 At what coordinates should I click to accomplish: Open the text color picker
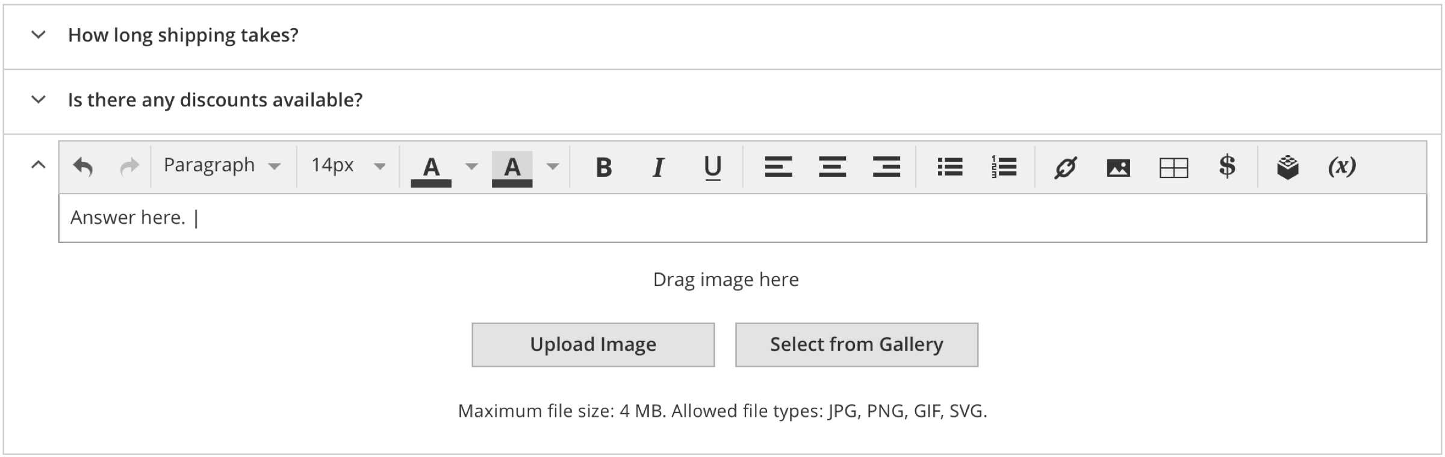coord(471,166)
